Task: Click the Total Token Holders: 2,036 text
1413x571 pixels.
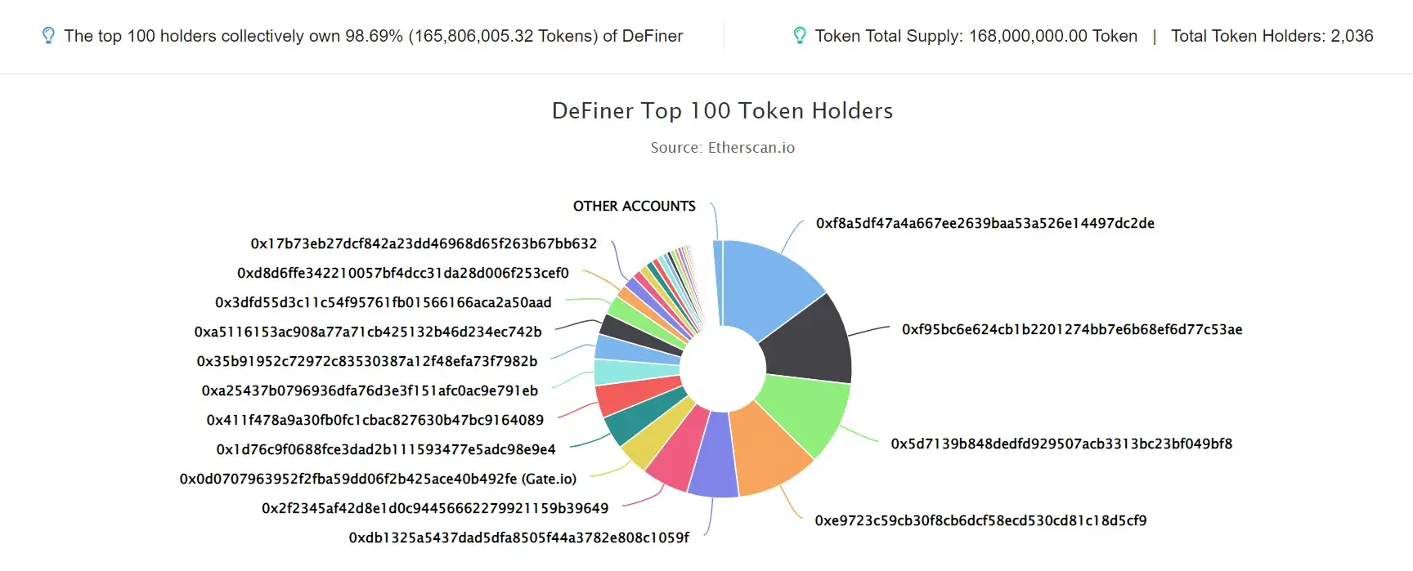Action: click(1272, 36)
